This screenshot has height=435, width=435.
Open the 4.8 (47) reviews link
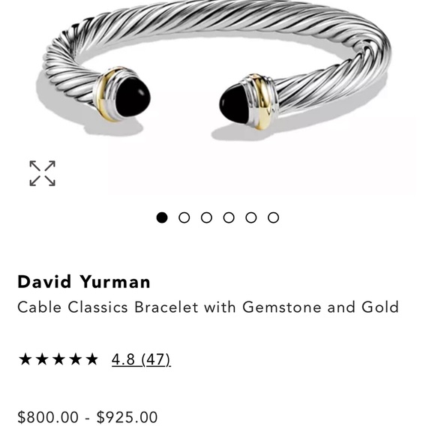click(141, 359)
